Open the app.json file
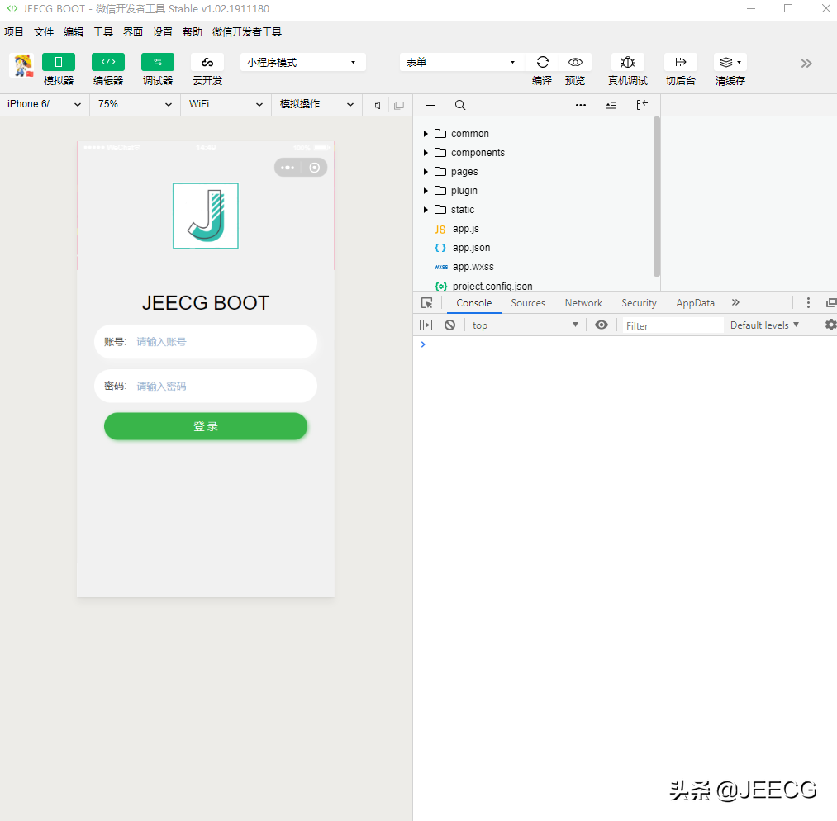This screenshot has height=821, width=837. pos(471,248)
